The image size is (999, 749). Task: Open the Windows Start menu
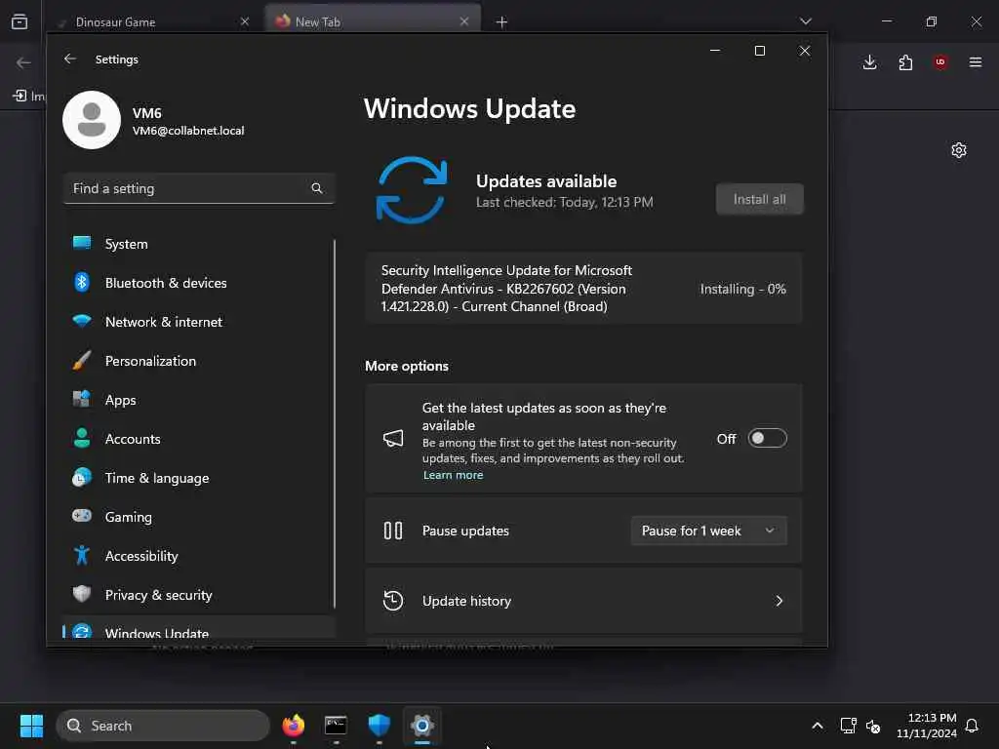31,726
